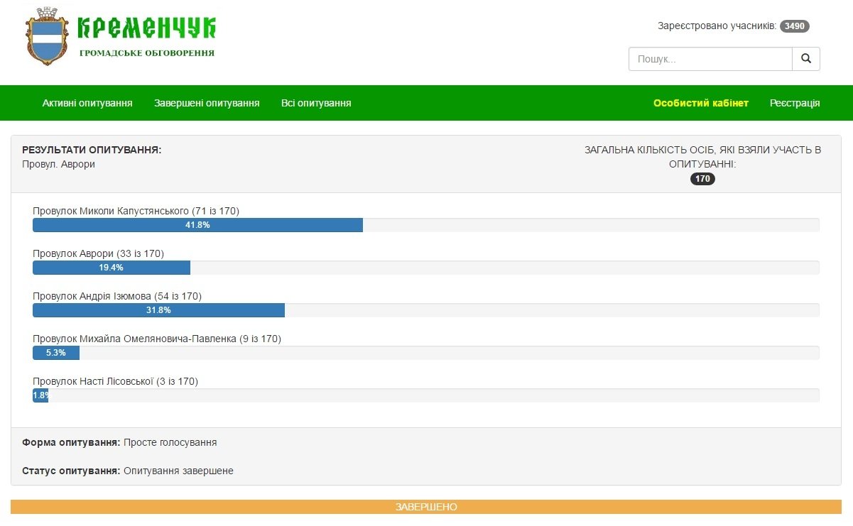Click the 3490 registered participants badge
The height and width of the screenshot is (526, 853).
[x=794, y=26]
